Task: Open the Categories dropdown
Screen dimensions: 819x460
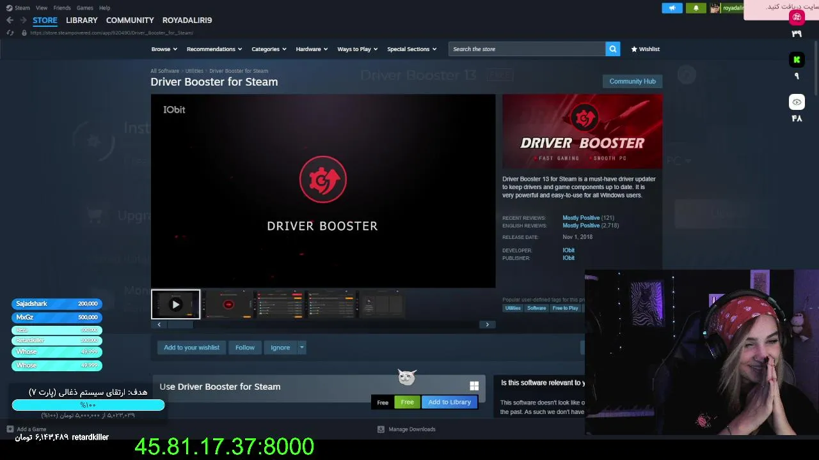Action: [269, 49]
